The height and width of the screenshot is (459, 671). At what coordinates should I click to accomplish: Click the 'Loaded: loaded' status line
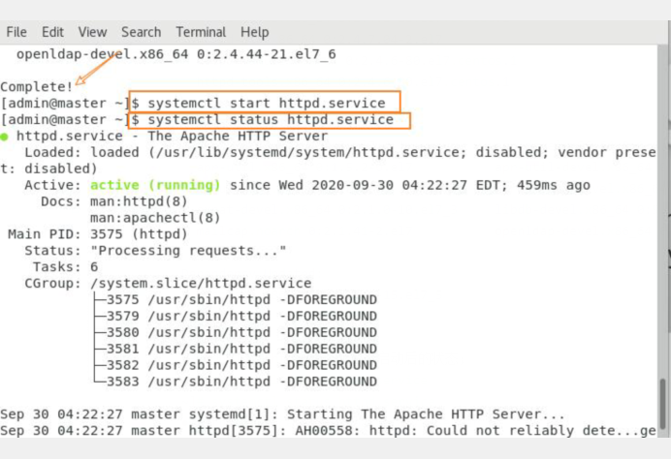[x=339, y=152]
